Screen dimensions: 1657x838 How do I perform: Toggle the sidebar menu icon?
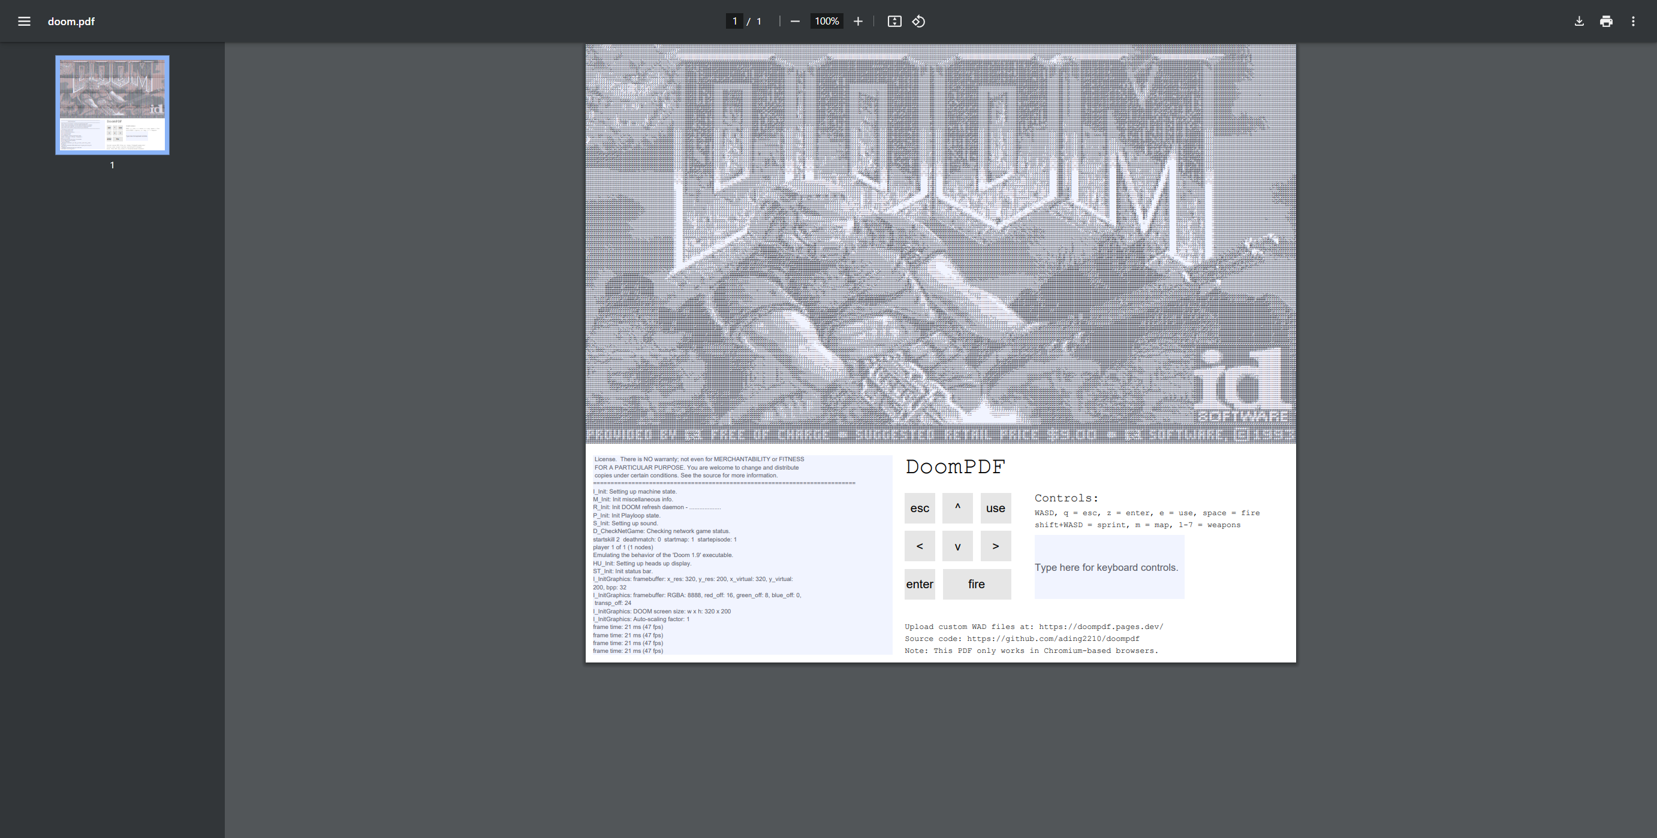tap(24, 21)
